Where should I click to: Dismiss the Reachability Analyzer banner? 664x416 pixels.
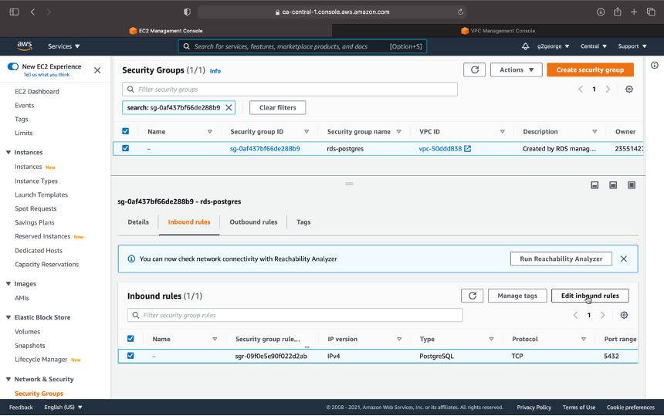[623, 259]
